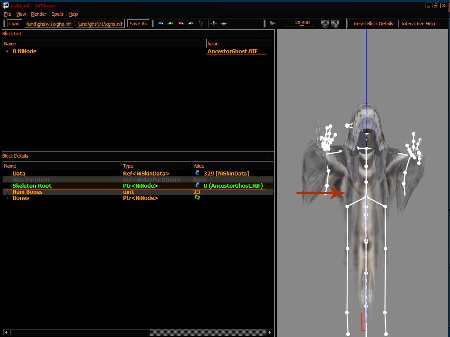
Task: Click the right scroll arrow in Block Details
Action: tap(270, 332)
